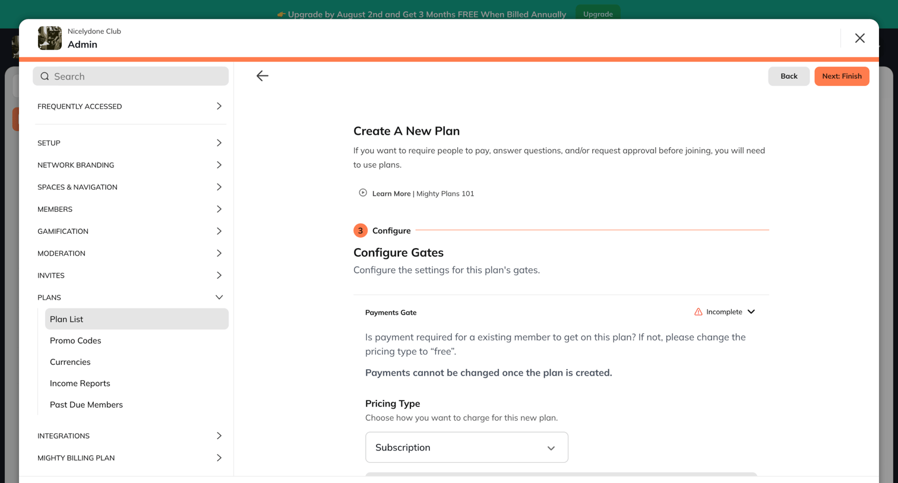
Task: Click the back arrow icon
Action: coord(263,76)
